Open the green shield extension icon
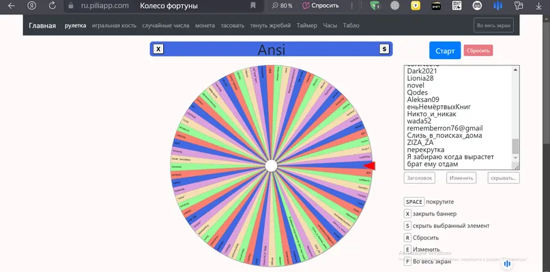Viewport: 550px width, 272px height. (x=375, y=5)
